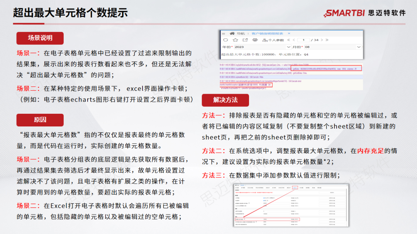Select the red-highlighted tab in the system options menu

click(295, 188)
